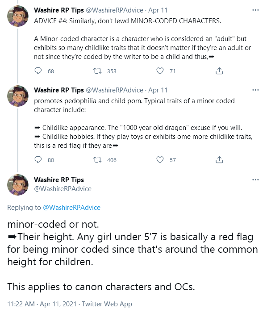Retweet the tweet with 406 retweets

[x=97, y=159]
